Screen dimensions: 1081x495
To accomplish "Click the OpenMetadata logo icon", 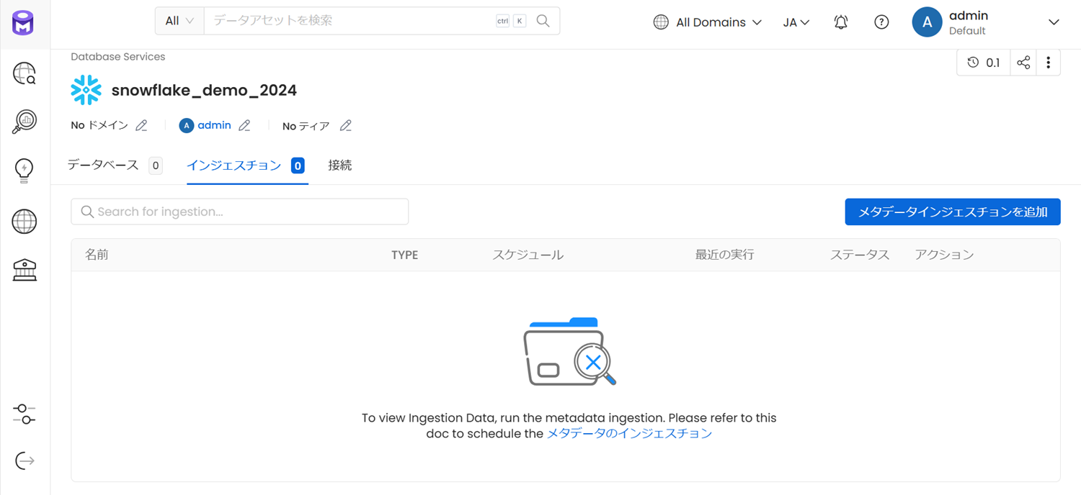I will (23, 22).
